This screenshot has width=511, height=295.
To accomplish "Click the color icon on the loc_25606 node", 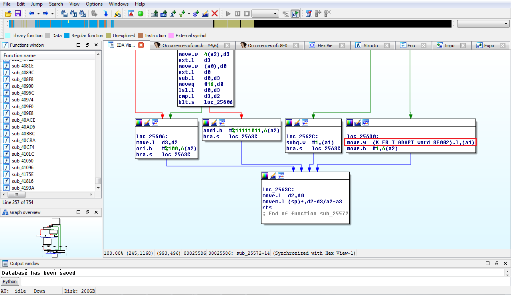I will point(139,123).
